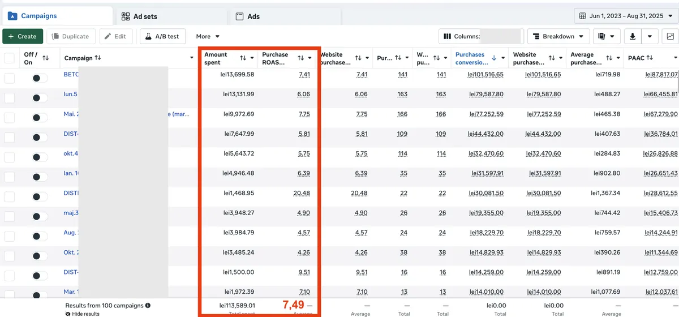The height and width of the screenshot is (317, 679).
Task: Open the date range Jun 1, 2023 dropdown
Action: click(x=626, y=16)
